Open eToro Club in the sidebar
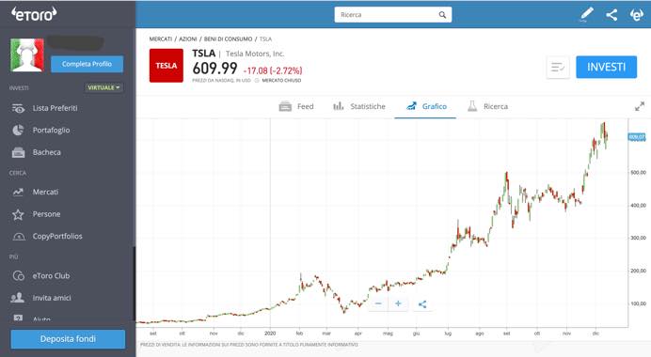The image size is (651, 357). tap(51, 275)
